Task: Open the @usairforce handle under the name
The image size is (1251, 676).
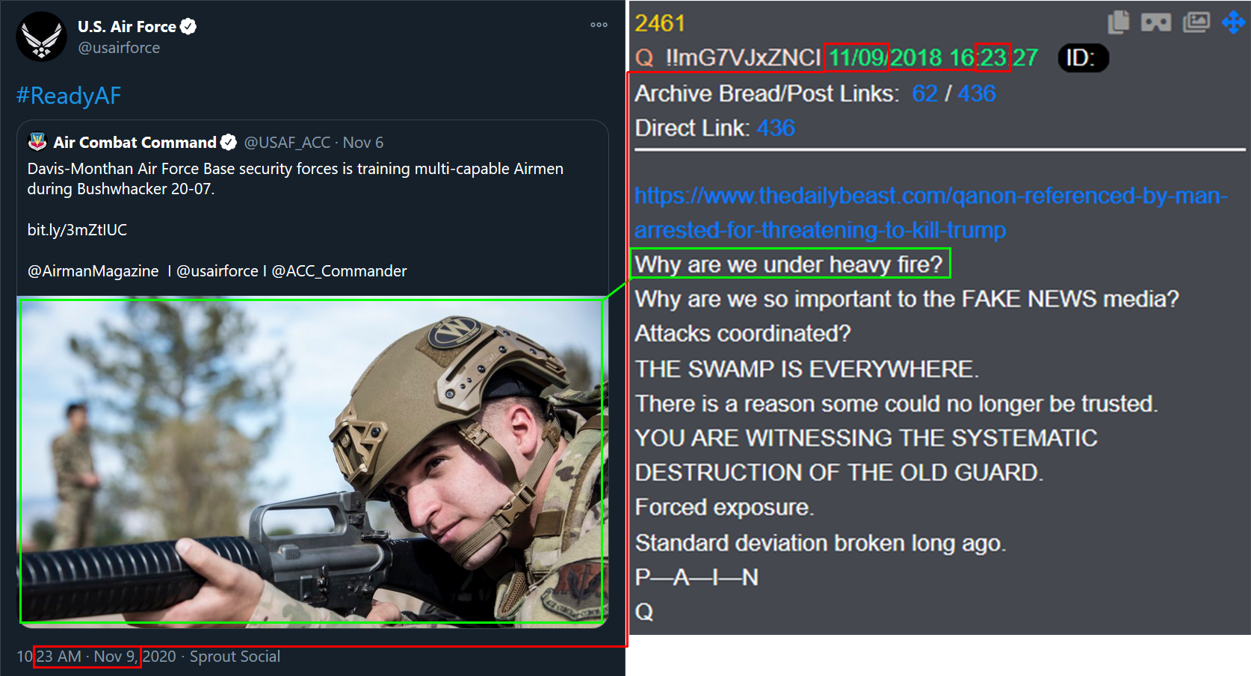Action: coord(119,48)
